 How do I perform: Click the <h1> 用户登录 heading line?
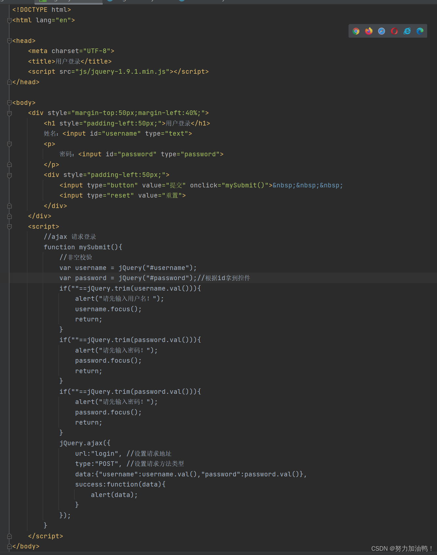127,124
